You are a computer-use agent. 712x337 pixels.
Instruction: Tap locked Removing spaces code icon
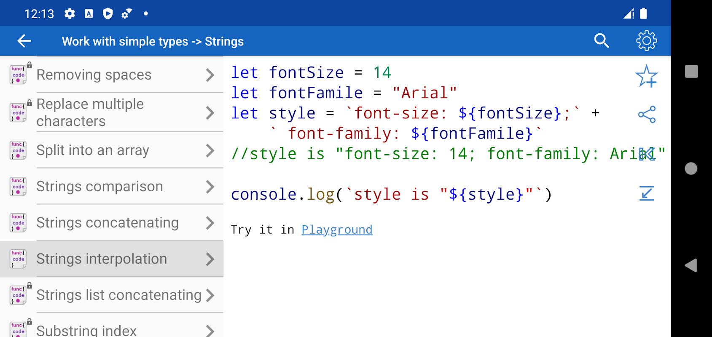(x=19, y=75)
